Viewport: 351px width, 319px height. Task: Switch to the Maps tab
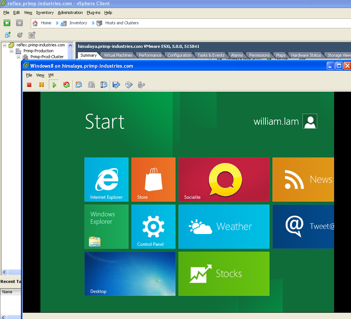[x=281, y=55]
